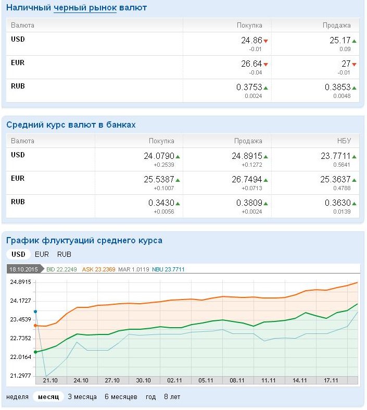Click the green BID starting point on chart
Image resolution: width=367 pixels, height=410 pixels.
pyautogui.click(x=35, y=352)
